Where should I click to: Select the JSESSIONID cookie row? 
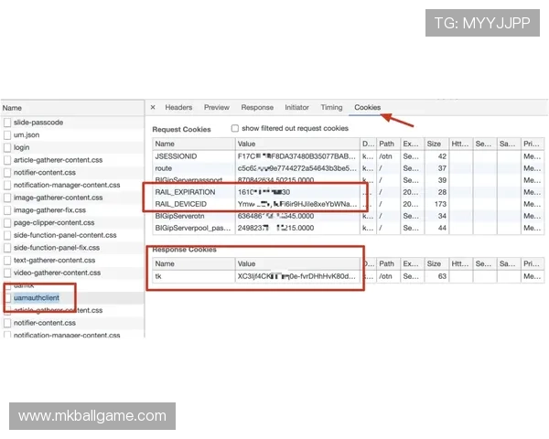click(x=348, y=156)
